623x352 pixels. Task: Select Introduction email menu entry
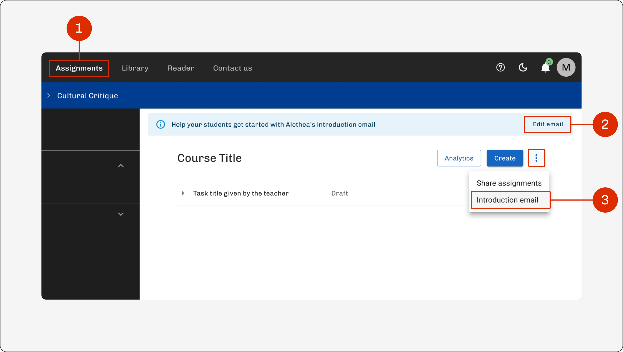click(509, 200)
